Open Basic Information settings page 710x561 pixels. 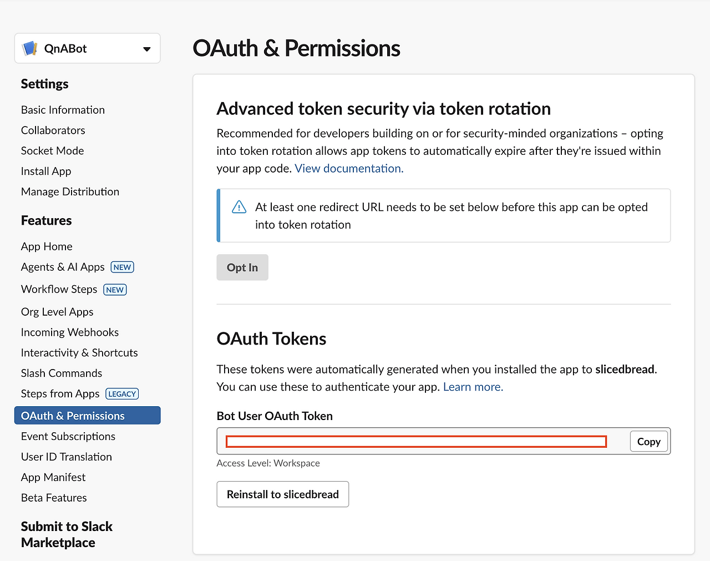[63, 110]
